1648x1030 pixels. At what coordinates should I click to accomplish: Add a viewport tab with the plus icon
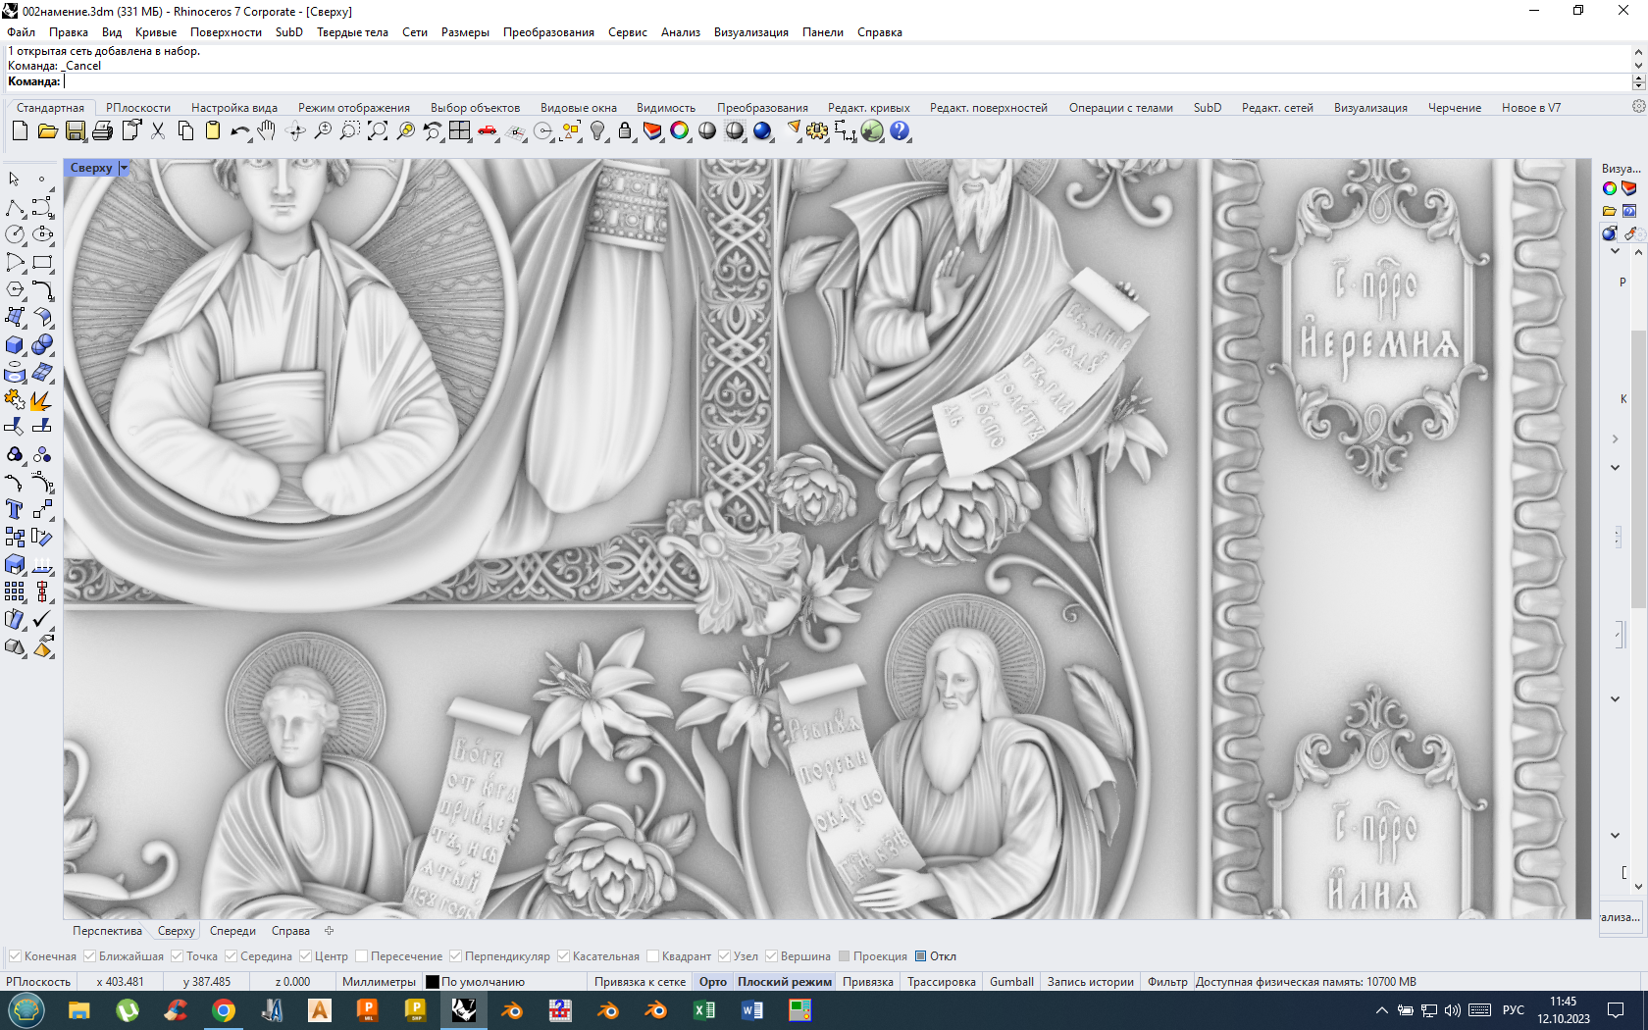point(330,931)
